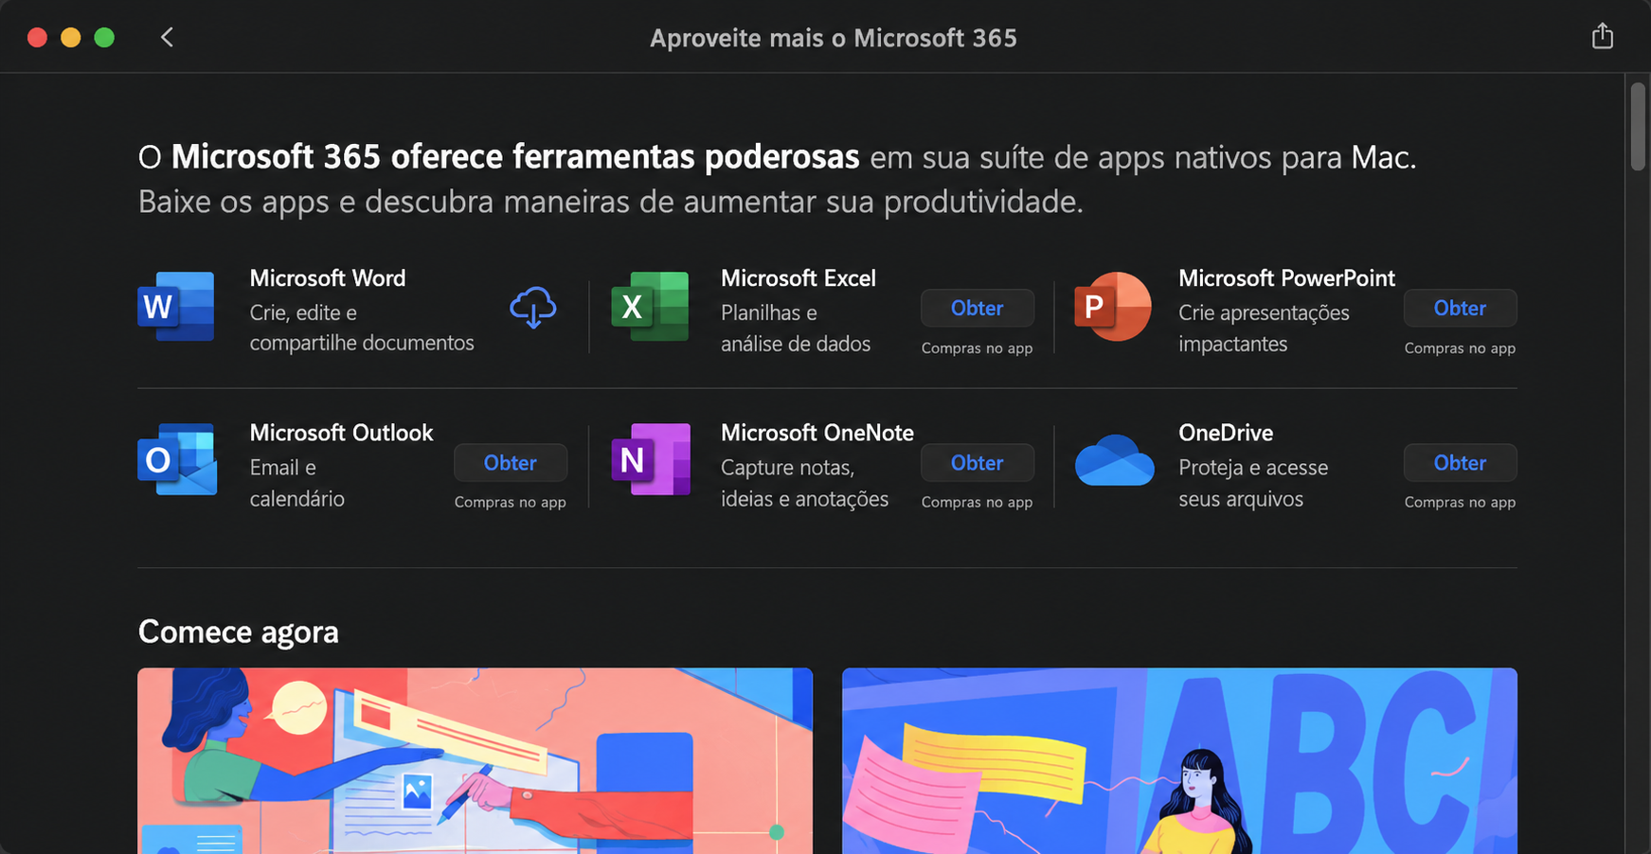
Task: Click 'Compras no app' under OneDrive
Action: pos(1460,502)
